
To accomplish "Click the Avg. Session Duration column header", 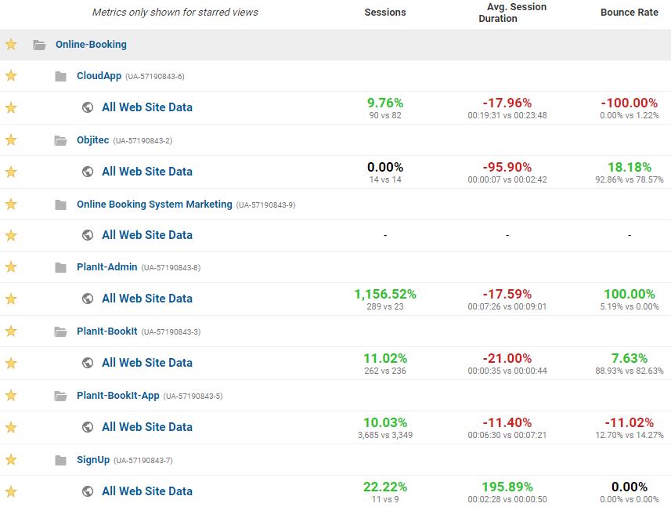I will [513, 13].
